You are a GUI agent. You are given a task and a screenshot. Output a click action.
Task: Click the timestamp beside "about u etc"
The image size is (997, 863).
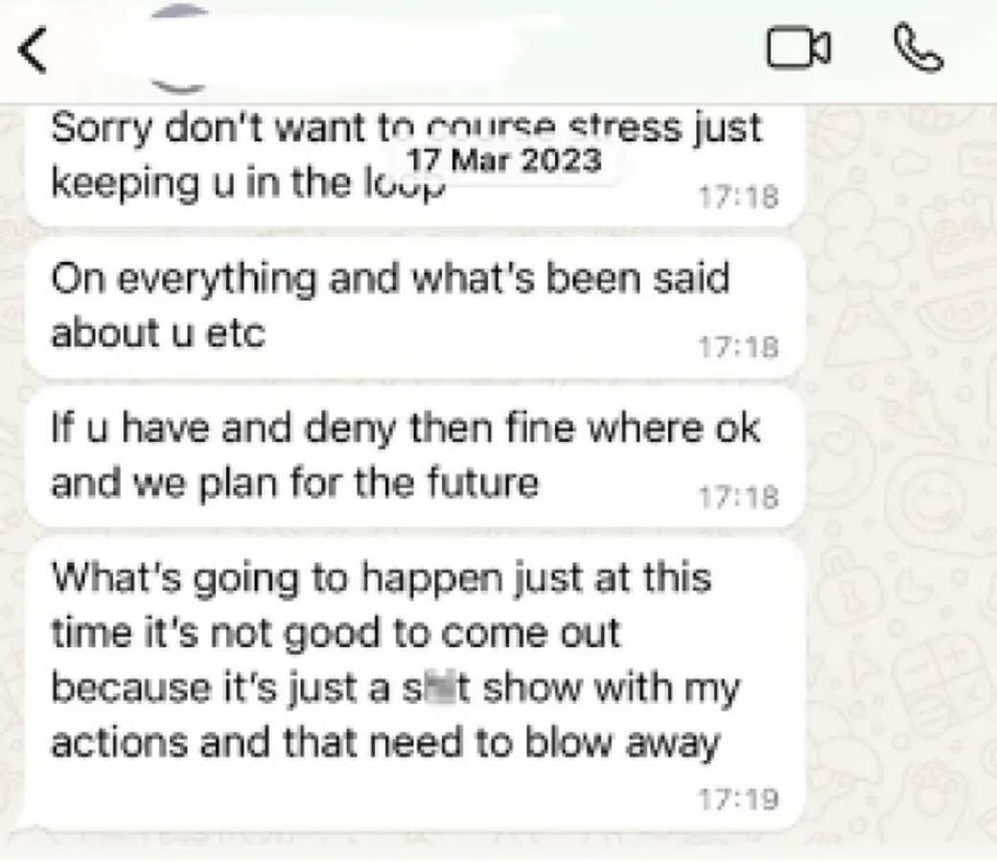click(x=739, y=347)
